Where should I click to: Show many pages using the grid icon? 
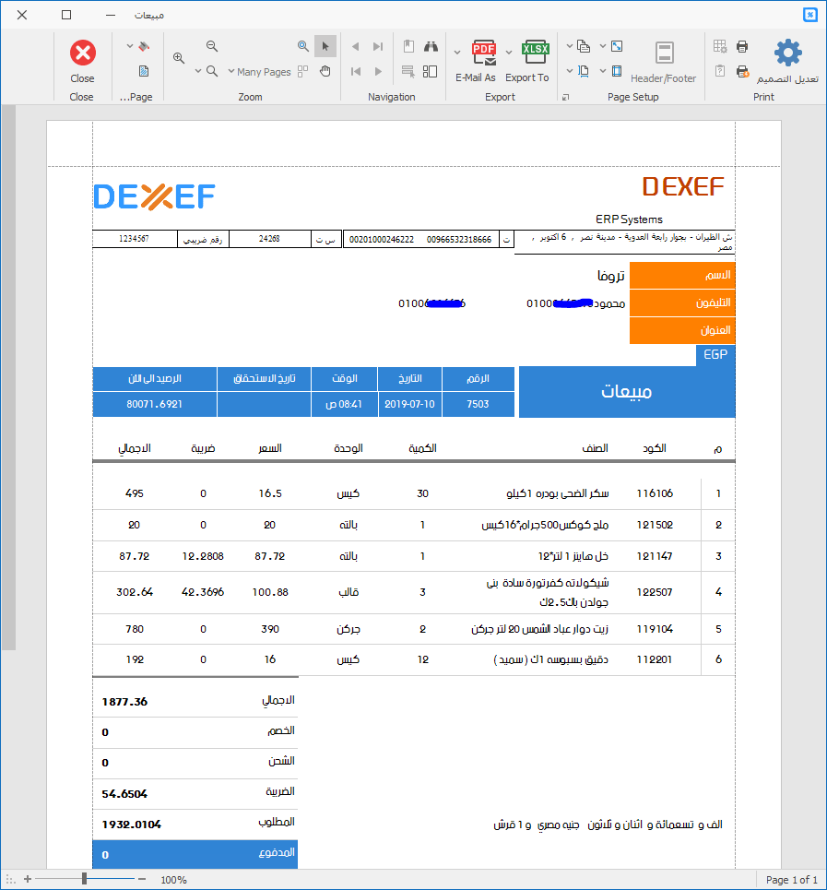pyautogui.click(x=303, y=71)
